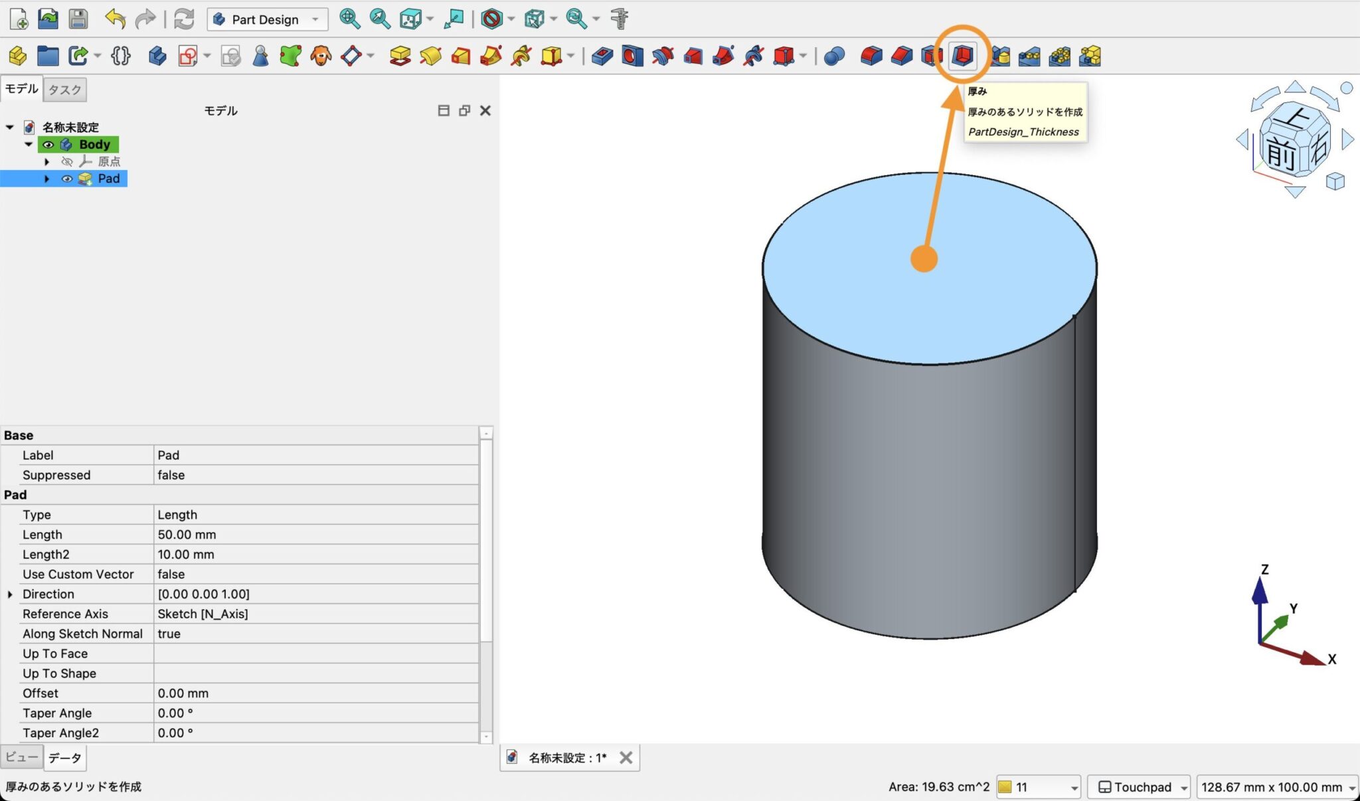Select the Fillet tool
The image size is (1360, 801).
[870, 56]
